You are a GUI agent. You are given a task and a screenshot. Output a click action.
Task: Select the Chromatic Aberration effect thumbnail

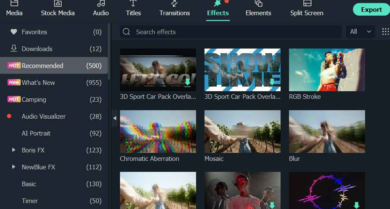point(158,131)
